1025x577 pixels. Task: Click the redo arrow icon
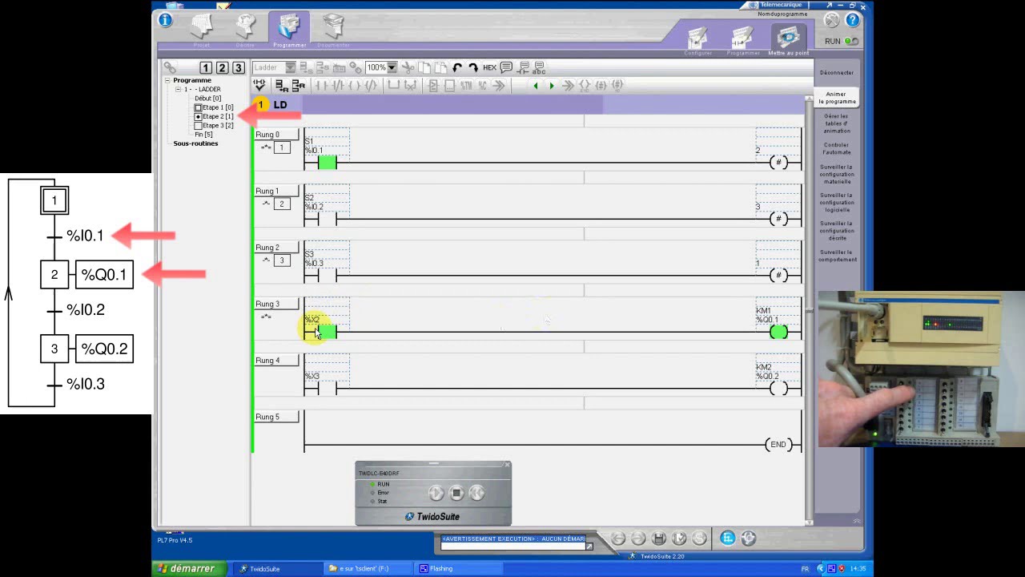pyautogui.click(x=473, y=68)
